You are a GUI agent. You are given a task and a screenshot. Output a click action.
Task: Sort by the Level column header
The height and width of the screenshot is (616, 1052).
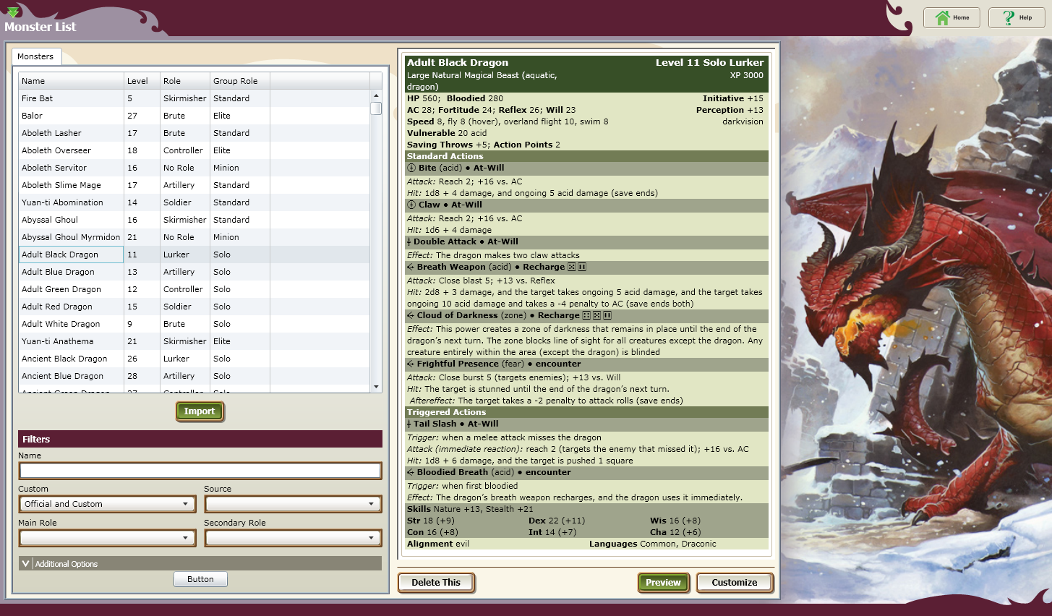tap(141, 81)
